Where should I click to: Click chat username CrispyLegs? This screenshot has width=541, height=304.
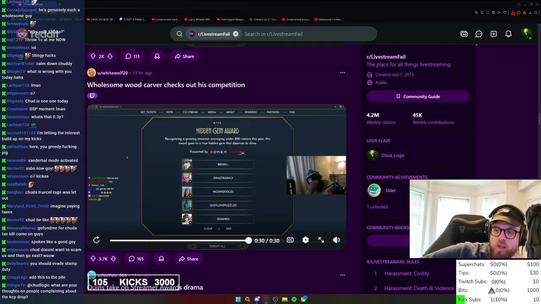click(17, 277)
